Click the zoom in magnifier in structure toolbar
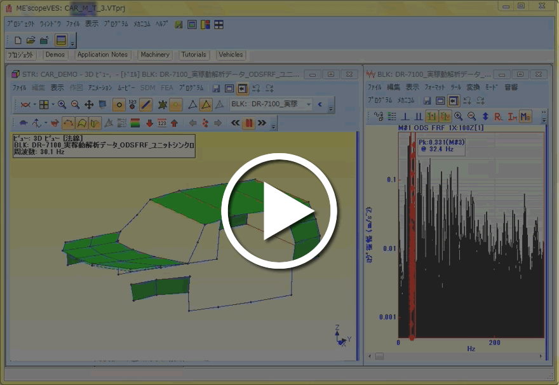The width and height of the screenshot is (559, 385). (x=62, y=104)
